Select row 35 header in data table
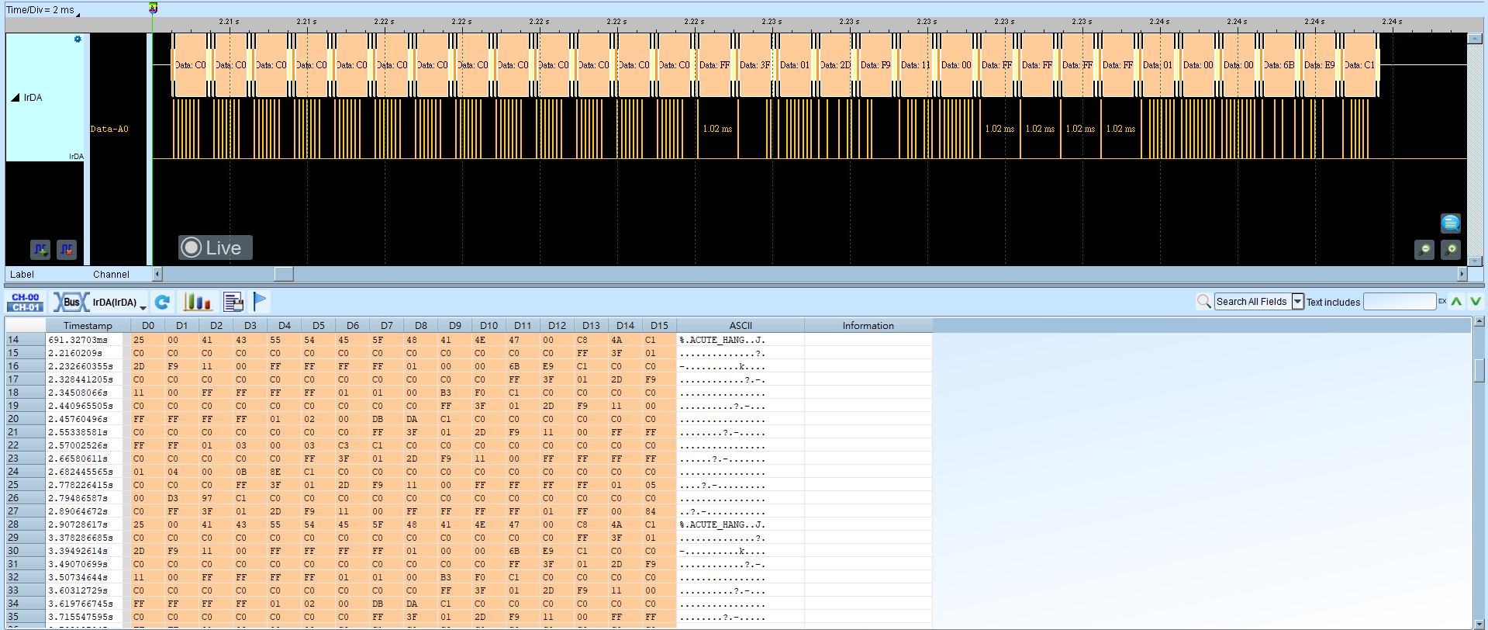Viewport: 1488px width, 630px height. (25, 617)
